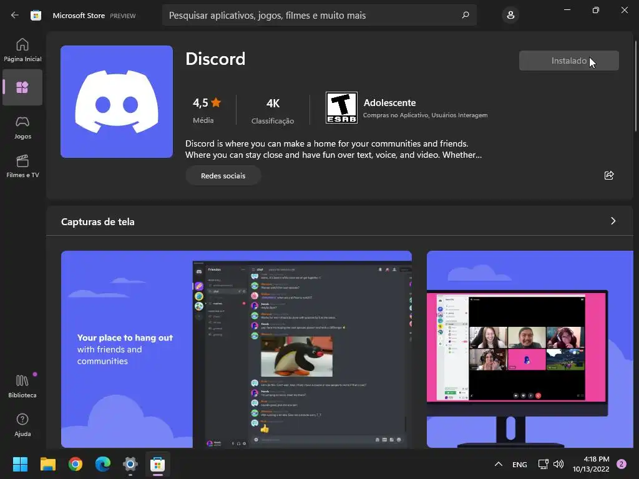Open Página Inicial in the sidebar

[x=22, y=50]
